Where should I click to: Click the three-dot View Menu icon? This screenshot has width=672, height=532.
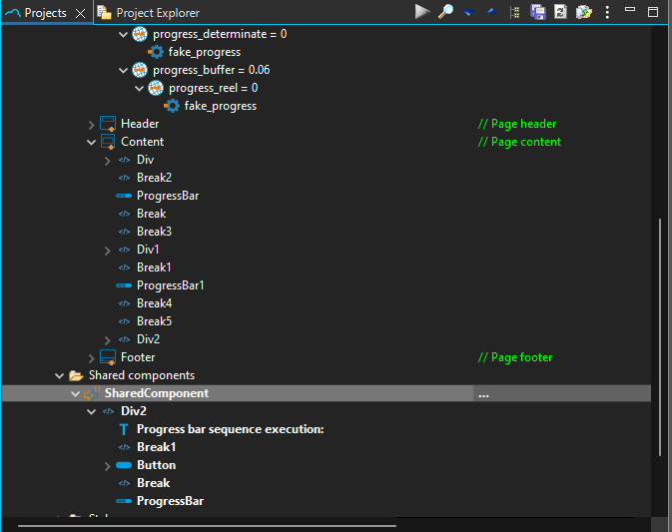click(605, 12)
